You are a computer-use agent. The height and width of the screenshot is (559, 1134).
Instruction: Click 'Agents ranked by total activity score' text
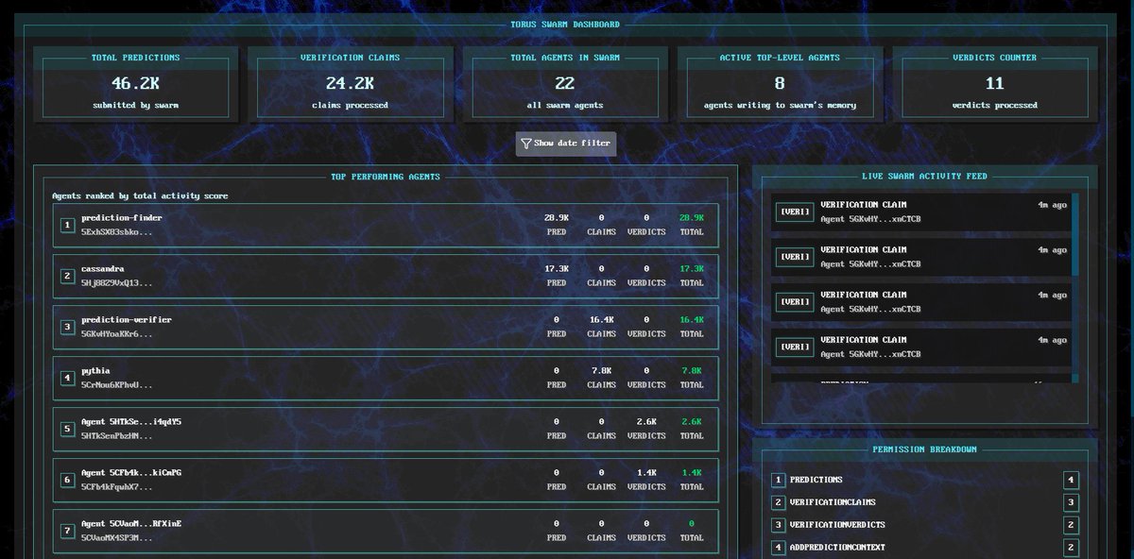[x=140, y=196]
